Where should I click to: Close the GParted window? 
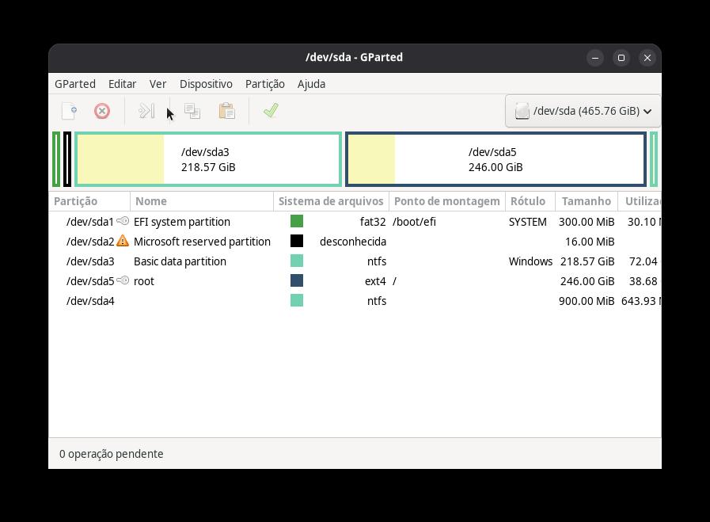(647, 58)
